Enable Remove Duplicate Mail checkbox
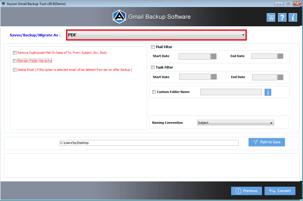This screenshot has width=303, height=201. pos(15,53)
